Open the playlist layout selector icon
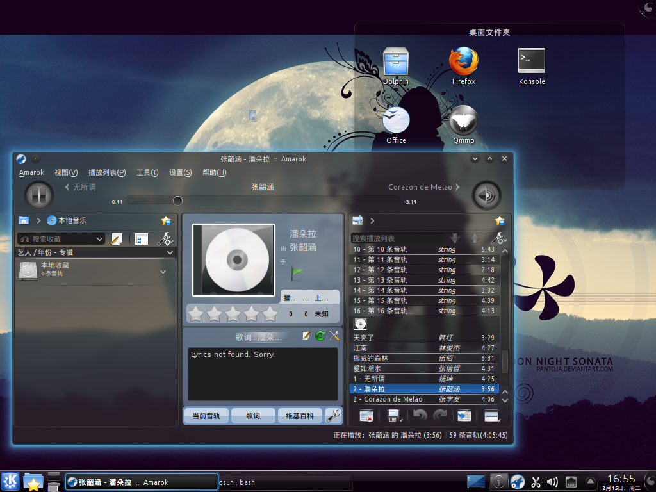The width and height of the screenshot is (656, 492). (492, 416)
